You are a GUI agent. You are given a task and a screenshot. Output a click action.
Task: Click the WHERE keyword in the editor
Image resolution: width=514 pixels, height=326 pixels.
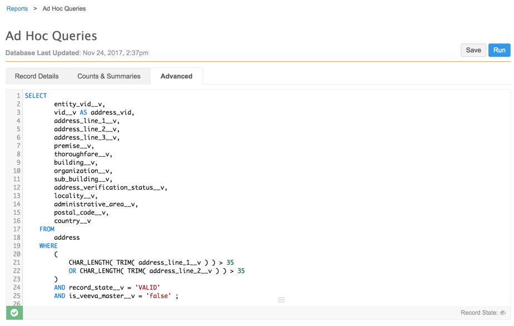[48, 246]
